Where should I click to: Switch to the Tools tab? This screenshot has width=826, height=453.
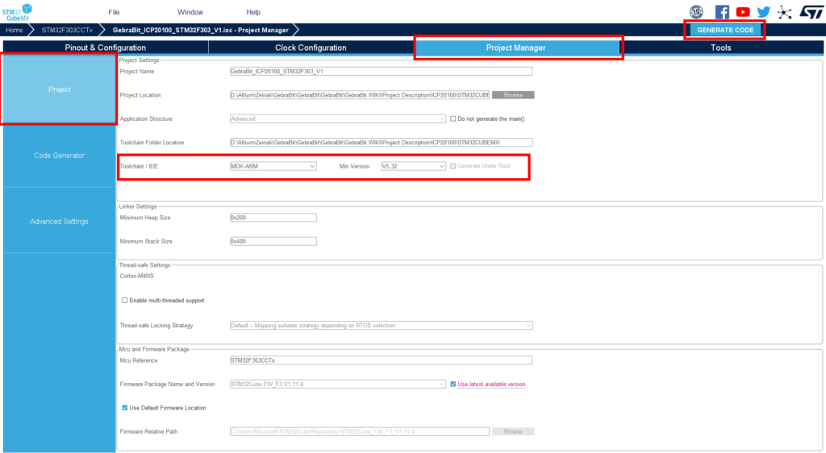point(720,48)
